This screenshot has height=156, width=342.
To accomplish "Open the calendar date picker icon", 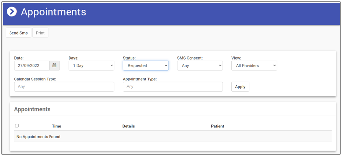I will (x=54, y=65).
